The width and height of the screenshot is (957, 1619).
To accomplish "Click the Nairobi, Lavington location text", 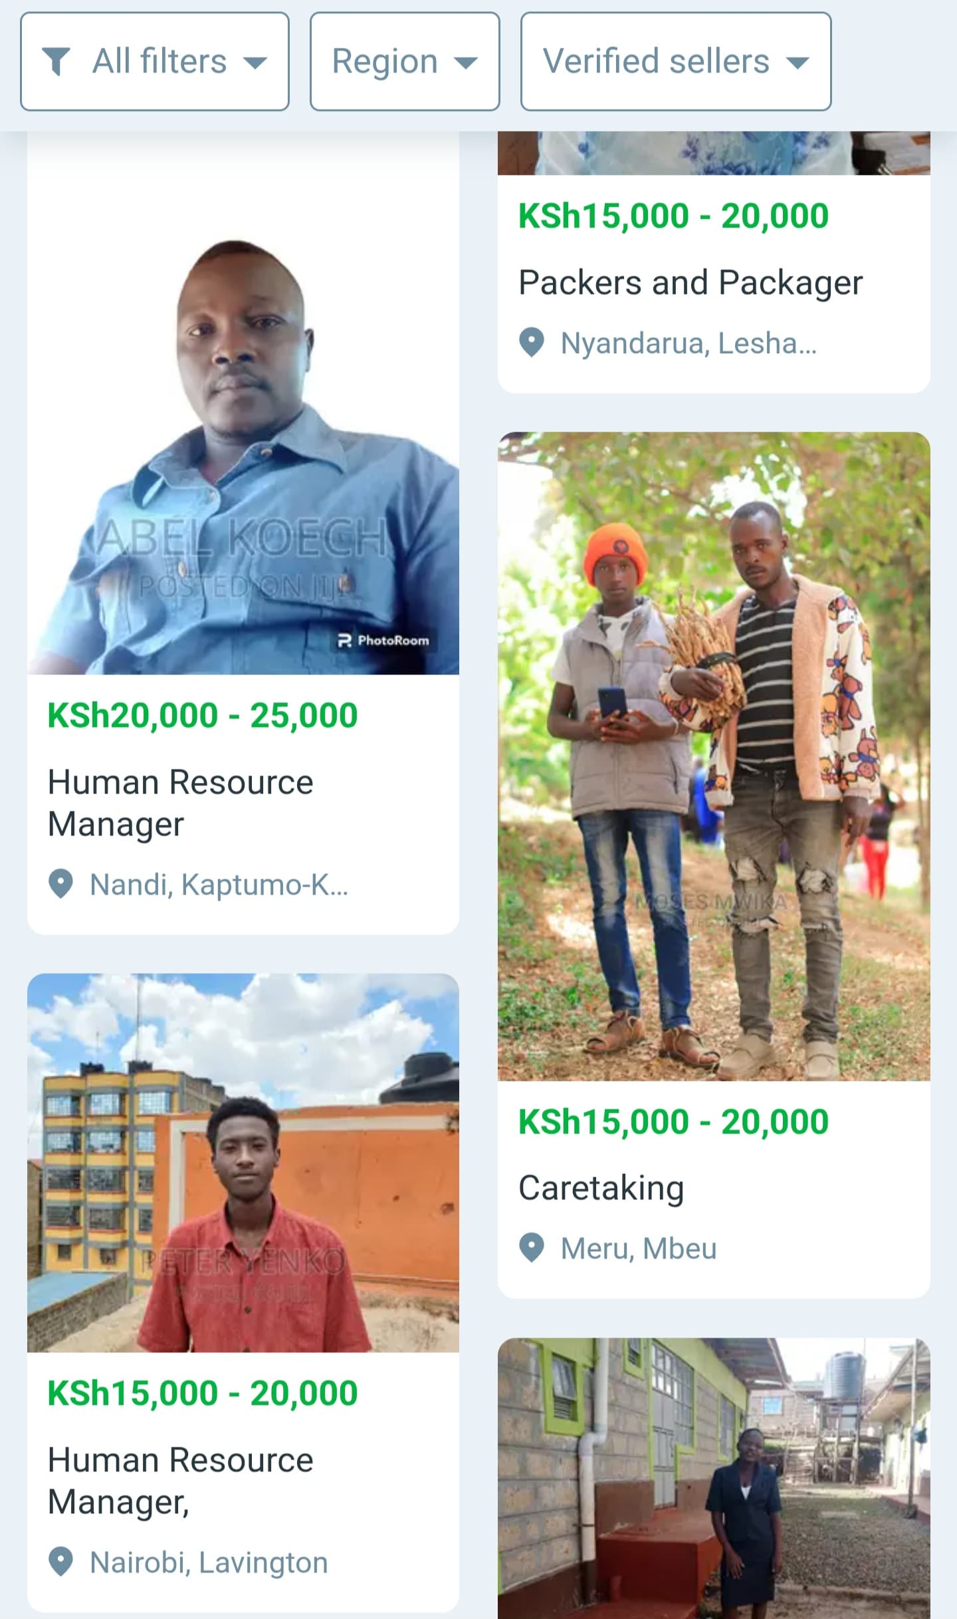I will pyautogui.click(x=209, y=1562).
